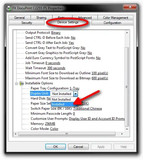Click the vertical scrollbar up arrow
The width and height of the screenshot is (143, 160).
[127, 33]
